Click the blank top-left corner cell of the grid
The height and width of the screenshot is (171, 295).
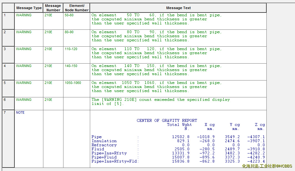point(8,8)
